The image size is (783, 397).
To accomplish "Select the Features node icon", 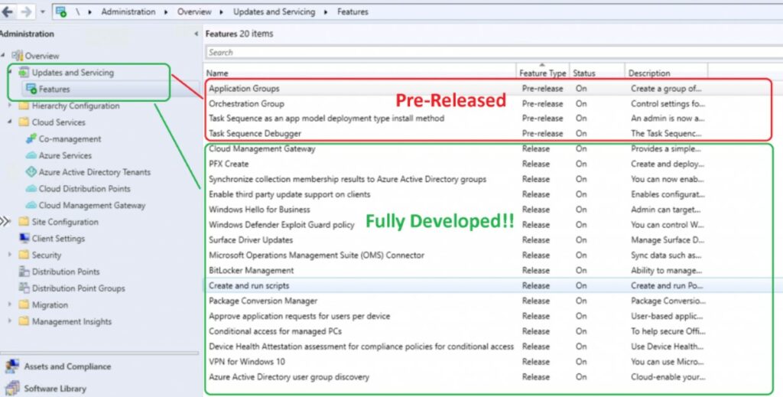I will (31, 89).
